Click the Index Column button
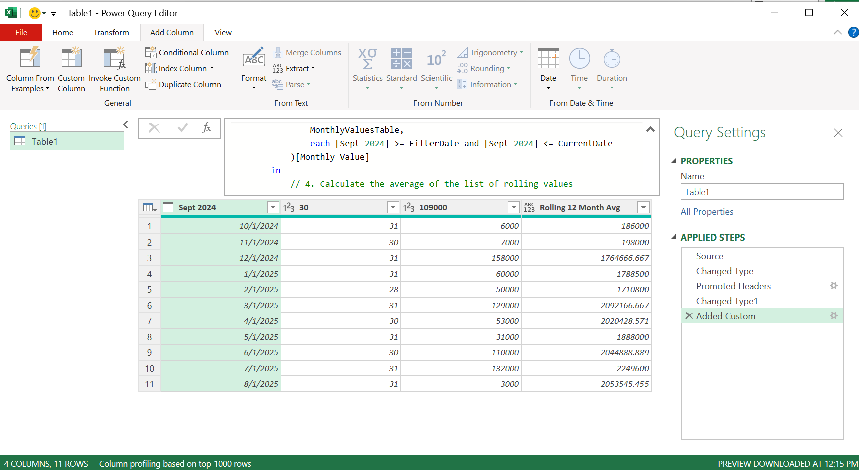The width and height of the screenshot is (859, 470). [x=180, y=68]
